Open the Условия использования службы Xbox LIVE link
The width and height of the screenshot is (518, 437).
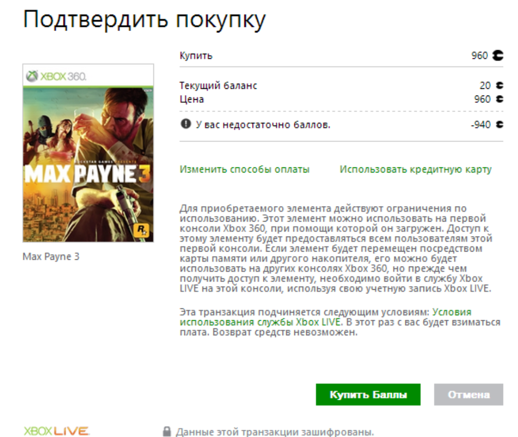click(x=325, y=317)
